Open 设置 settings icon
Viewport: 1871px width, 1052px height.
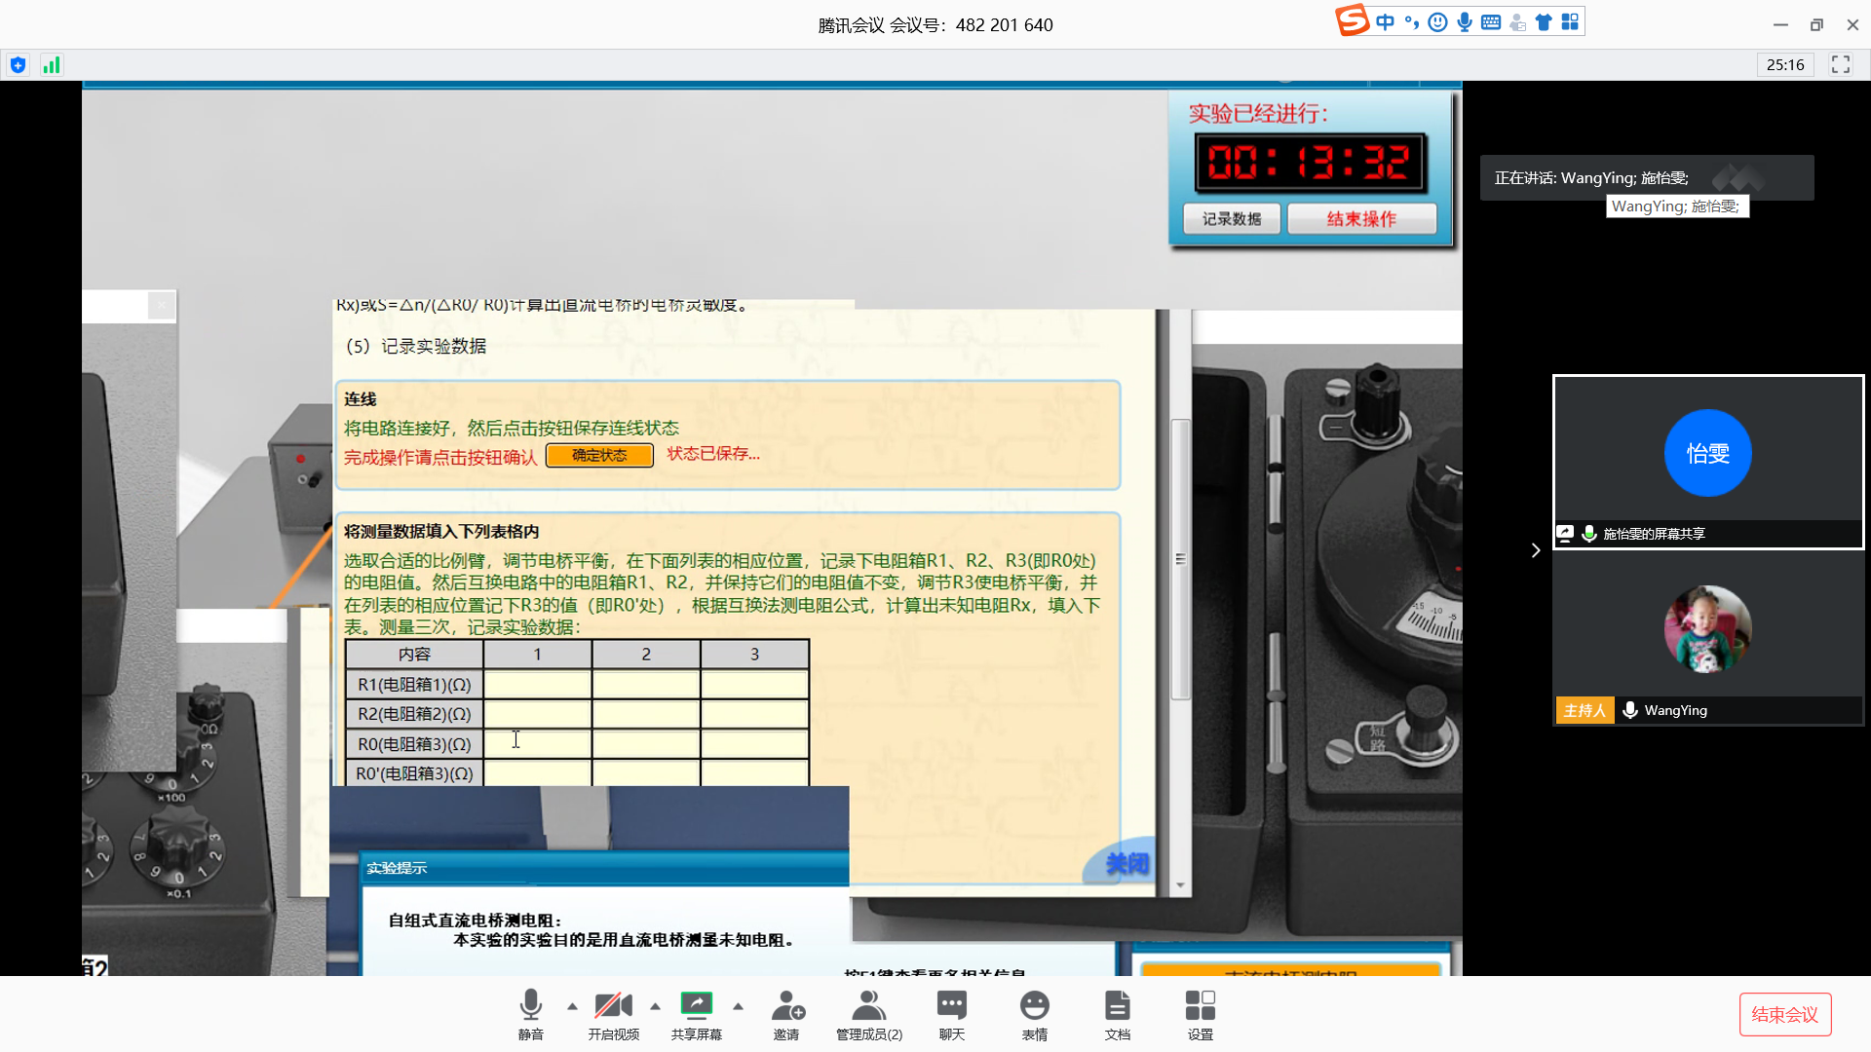[x=1200, y=1005]
